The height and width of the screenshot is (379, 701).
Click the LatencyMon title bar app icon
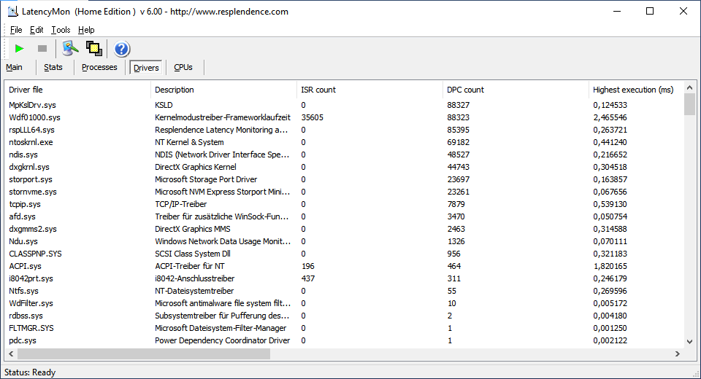click(12, 12)
